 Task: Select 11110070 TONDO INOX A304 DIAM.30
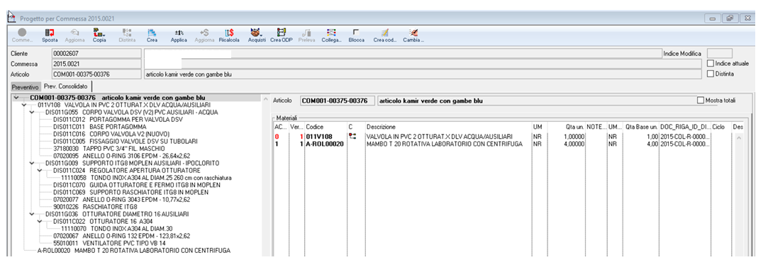click(116, 229)
